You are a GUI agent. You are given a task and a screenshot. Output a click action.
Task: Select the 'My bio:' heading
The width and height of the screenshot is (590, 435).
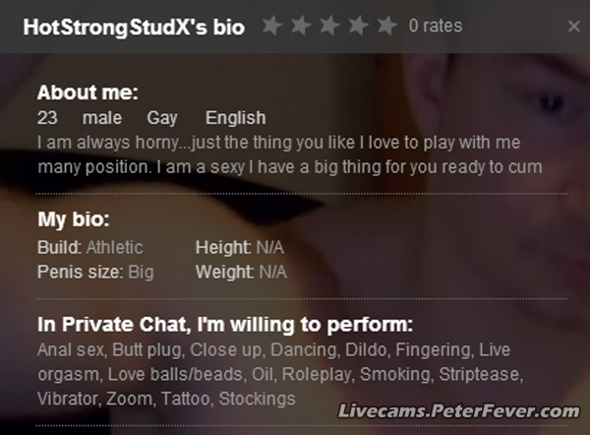pyautogui.click(x=73, y=219)
